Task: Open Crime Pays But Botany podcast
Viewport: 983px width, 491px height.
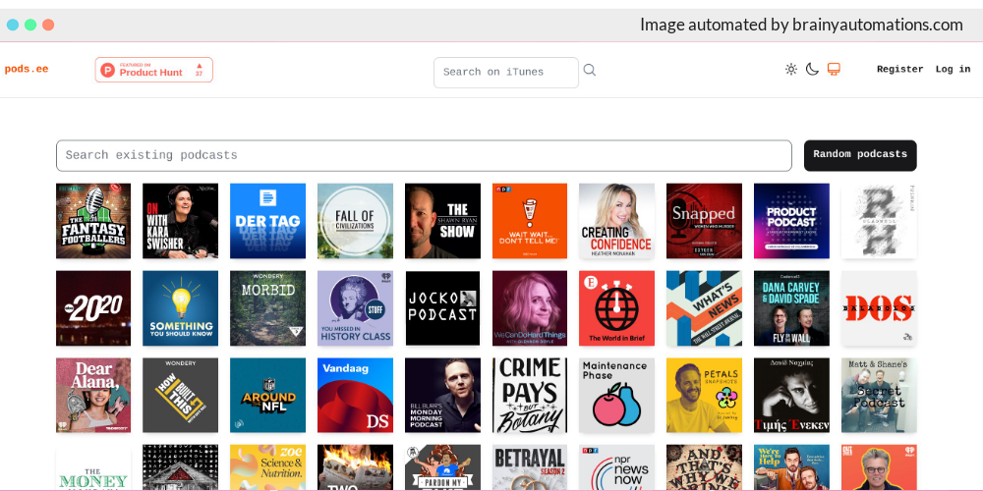Action: click(530, 395)
